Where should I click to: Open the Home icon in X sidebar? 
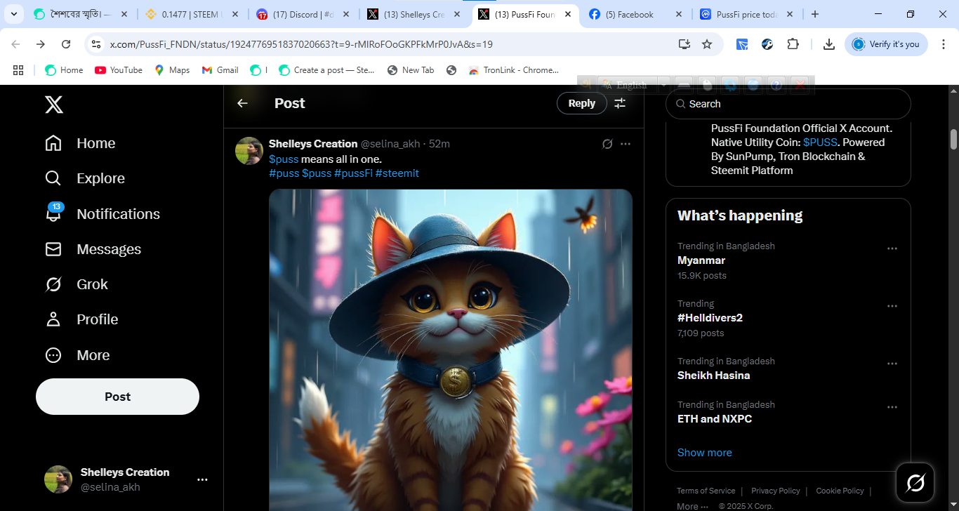53,143
